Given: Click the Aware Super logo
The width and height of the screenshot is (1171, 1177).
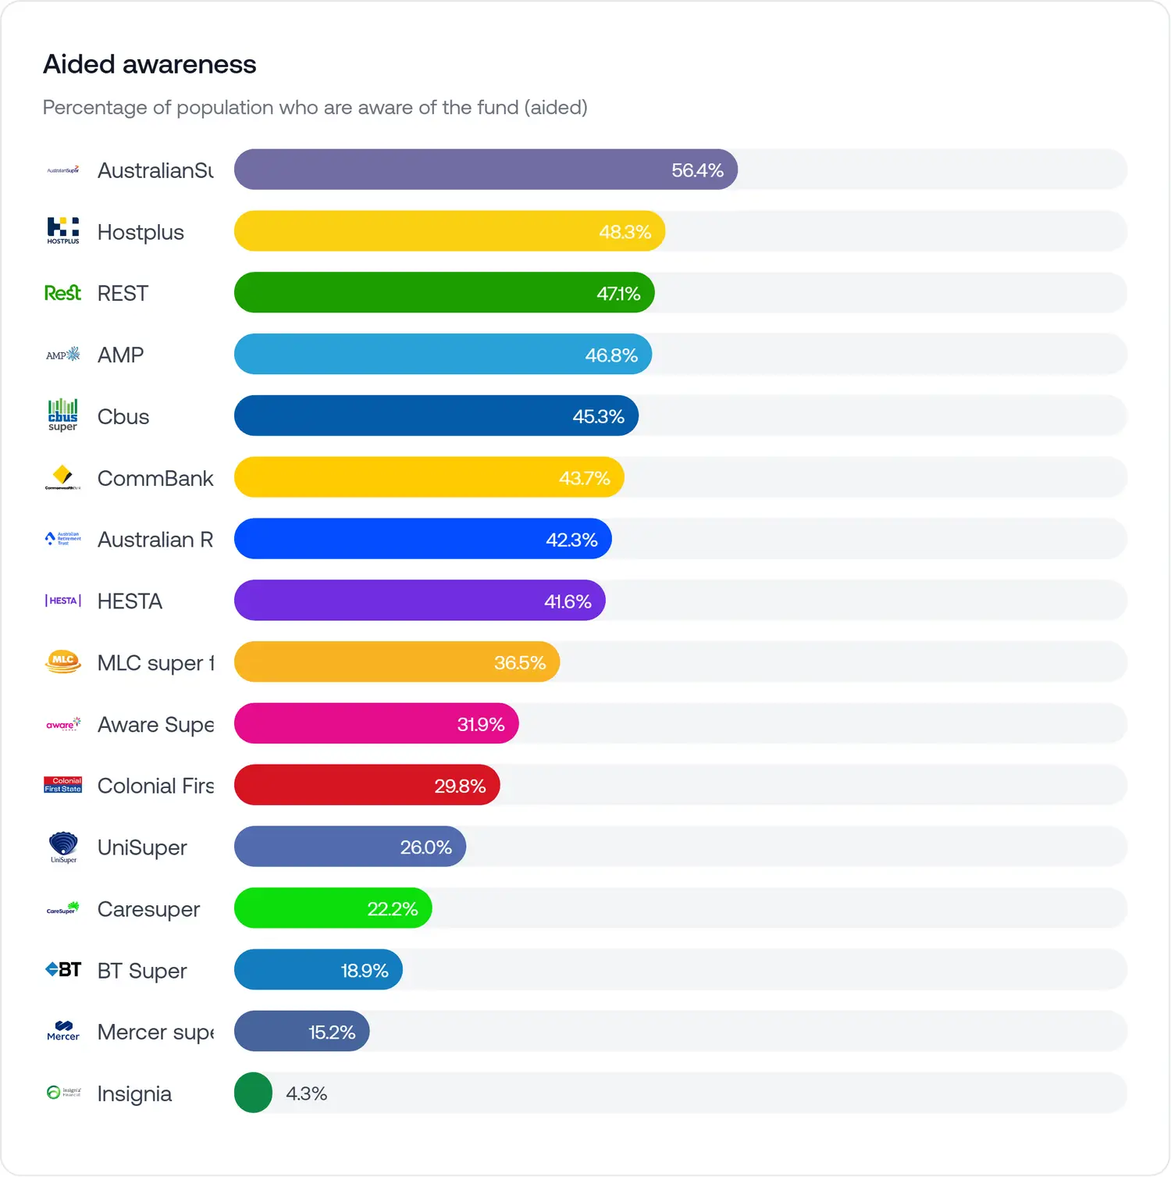Looking at the screenshot, I should (x=62, y=724).
